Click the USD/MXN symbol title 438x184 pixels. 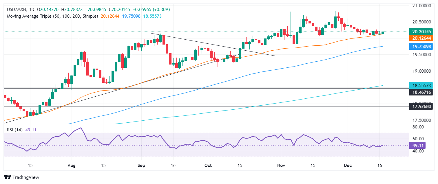click(x=17, y=10)
